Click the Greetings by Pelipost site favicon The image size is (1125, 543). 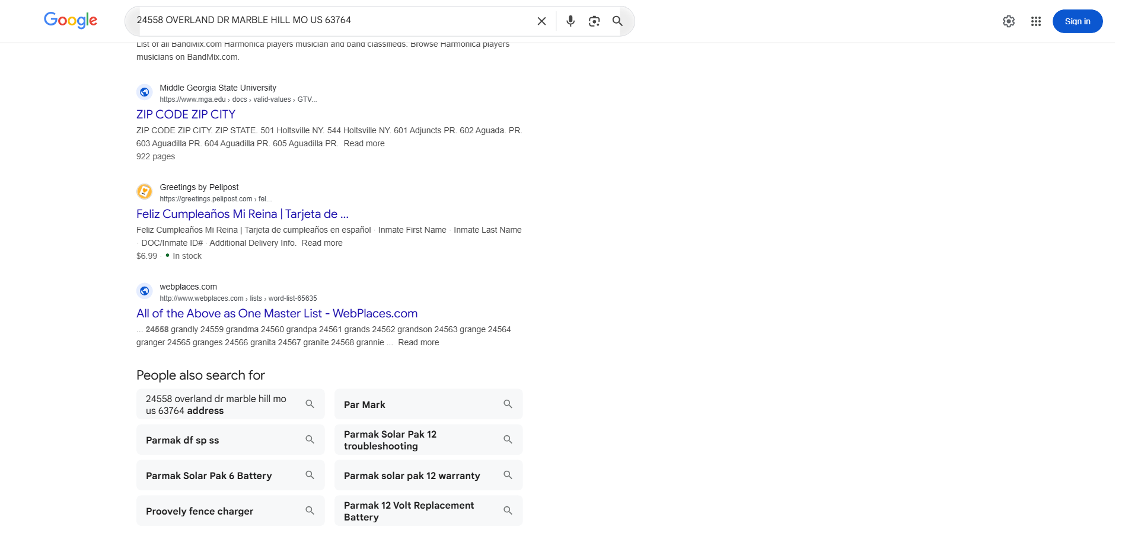point(144,192)
